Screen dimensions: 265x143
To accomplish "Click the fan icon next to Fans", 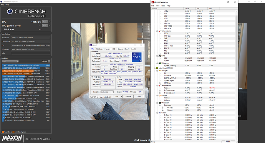I will click(x=160, y=56).
